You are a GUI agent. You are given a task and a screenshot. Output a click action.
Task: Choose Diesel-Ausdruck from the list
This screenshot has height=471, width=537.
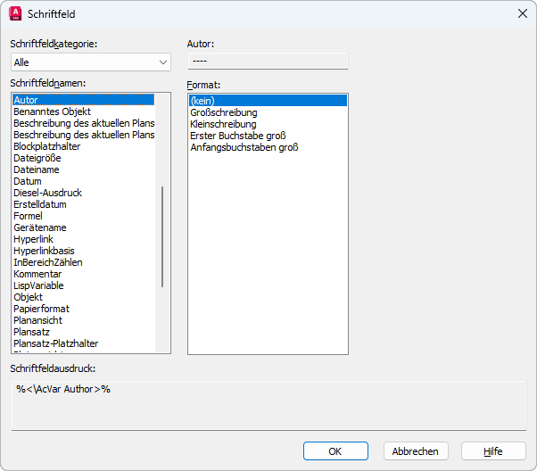click(x=46, y=193)
